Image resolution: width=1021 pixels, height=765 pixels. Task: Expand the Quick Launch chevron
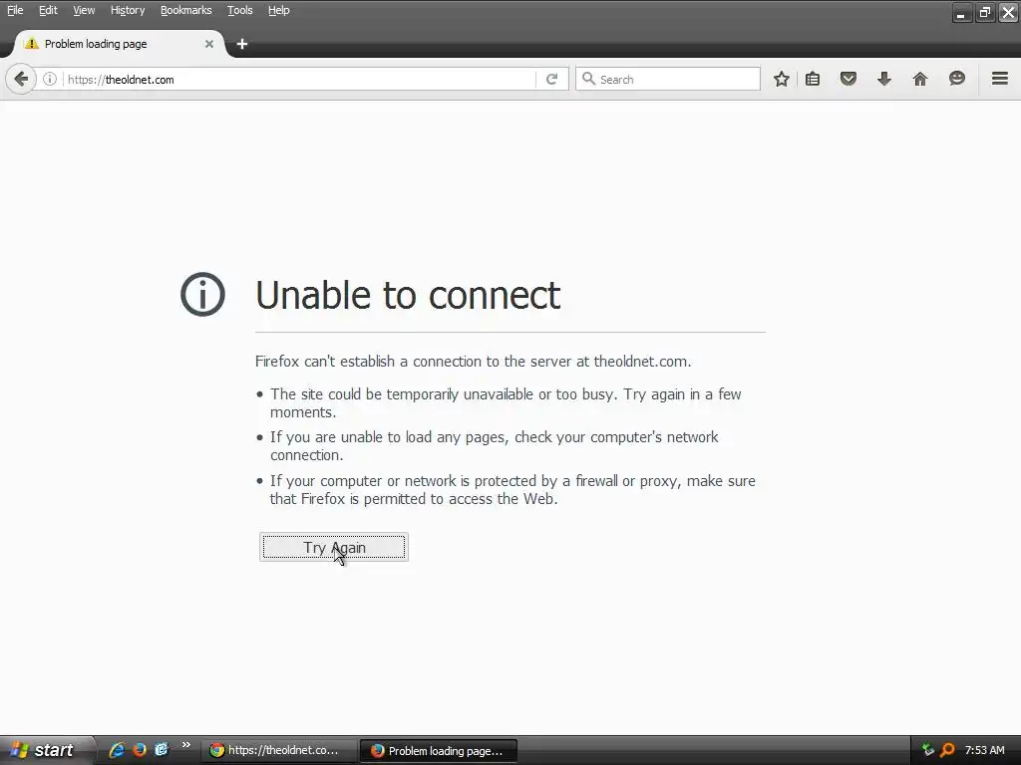point(186,745)
